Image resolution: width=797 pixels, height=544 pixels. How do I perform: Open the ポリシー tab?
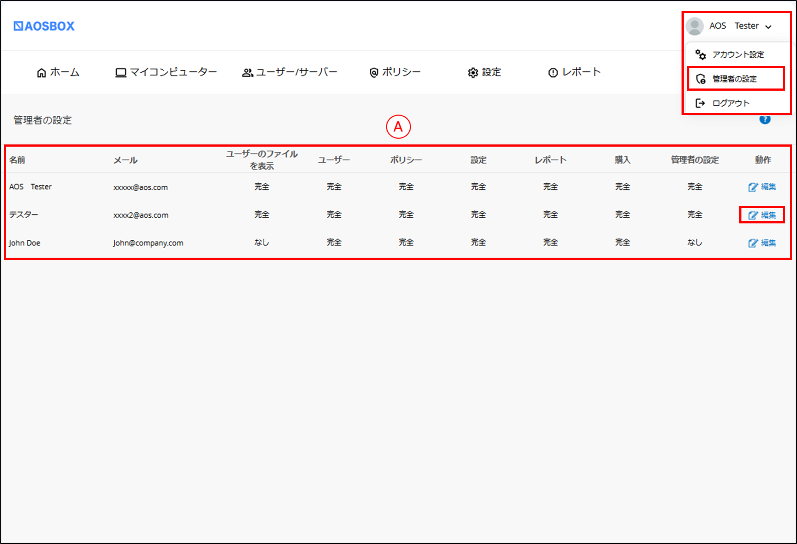tap(395, 72)
